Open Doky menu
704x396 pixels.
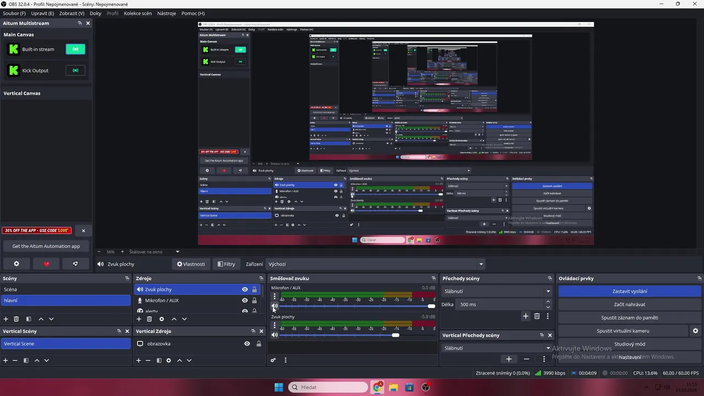click(x=96, y=13)
